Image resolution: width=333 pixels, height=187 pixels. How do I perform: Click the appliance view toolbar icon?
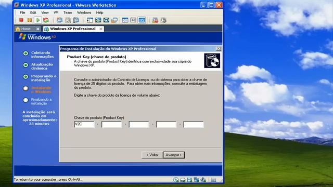(x=133, y=20)
